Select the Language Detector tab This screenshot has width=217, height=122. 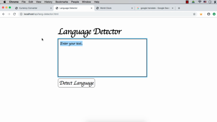[74, 8]
